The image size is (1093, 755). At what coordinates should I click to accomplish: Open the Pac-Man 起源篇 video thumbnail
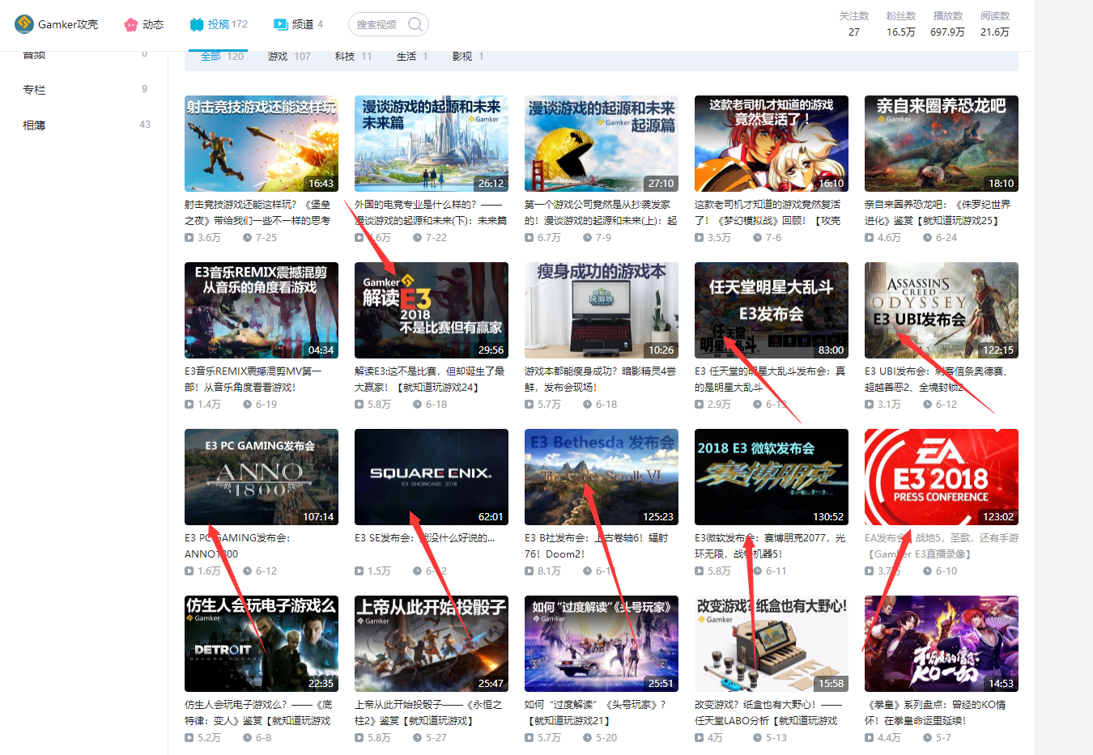point(602,144)
